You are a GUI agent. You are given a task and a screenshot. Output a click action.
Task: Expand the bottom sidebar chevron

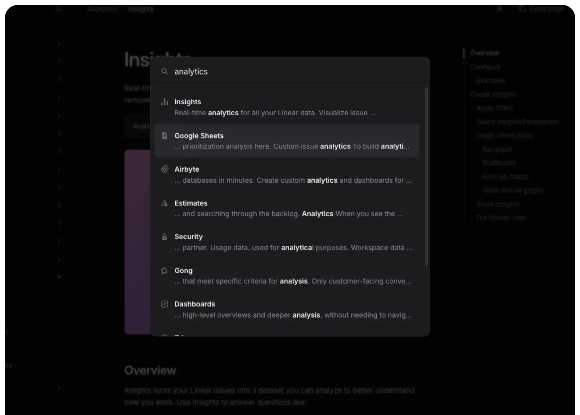click(x=59, y=387)
